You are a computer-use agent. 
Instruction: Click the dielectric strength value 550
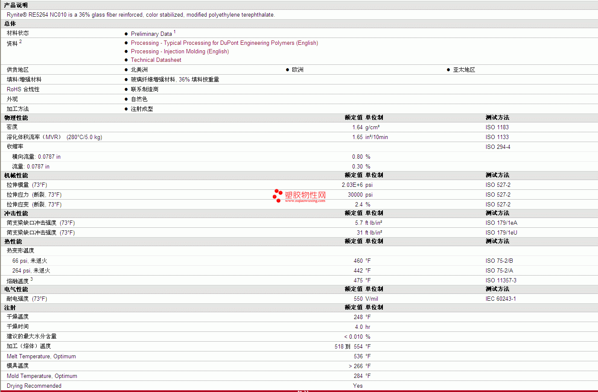click(358, 299)
